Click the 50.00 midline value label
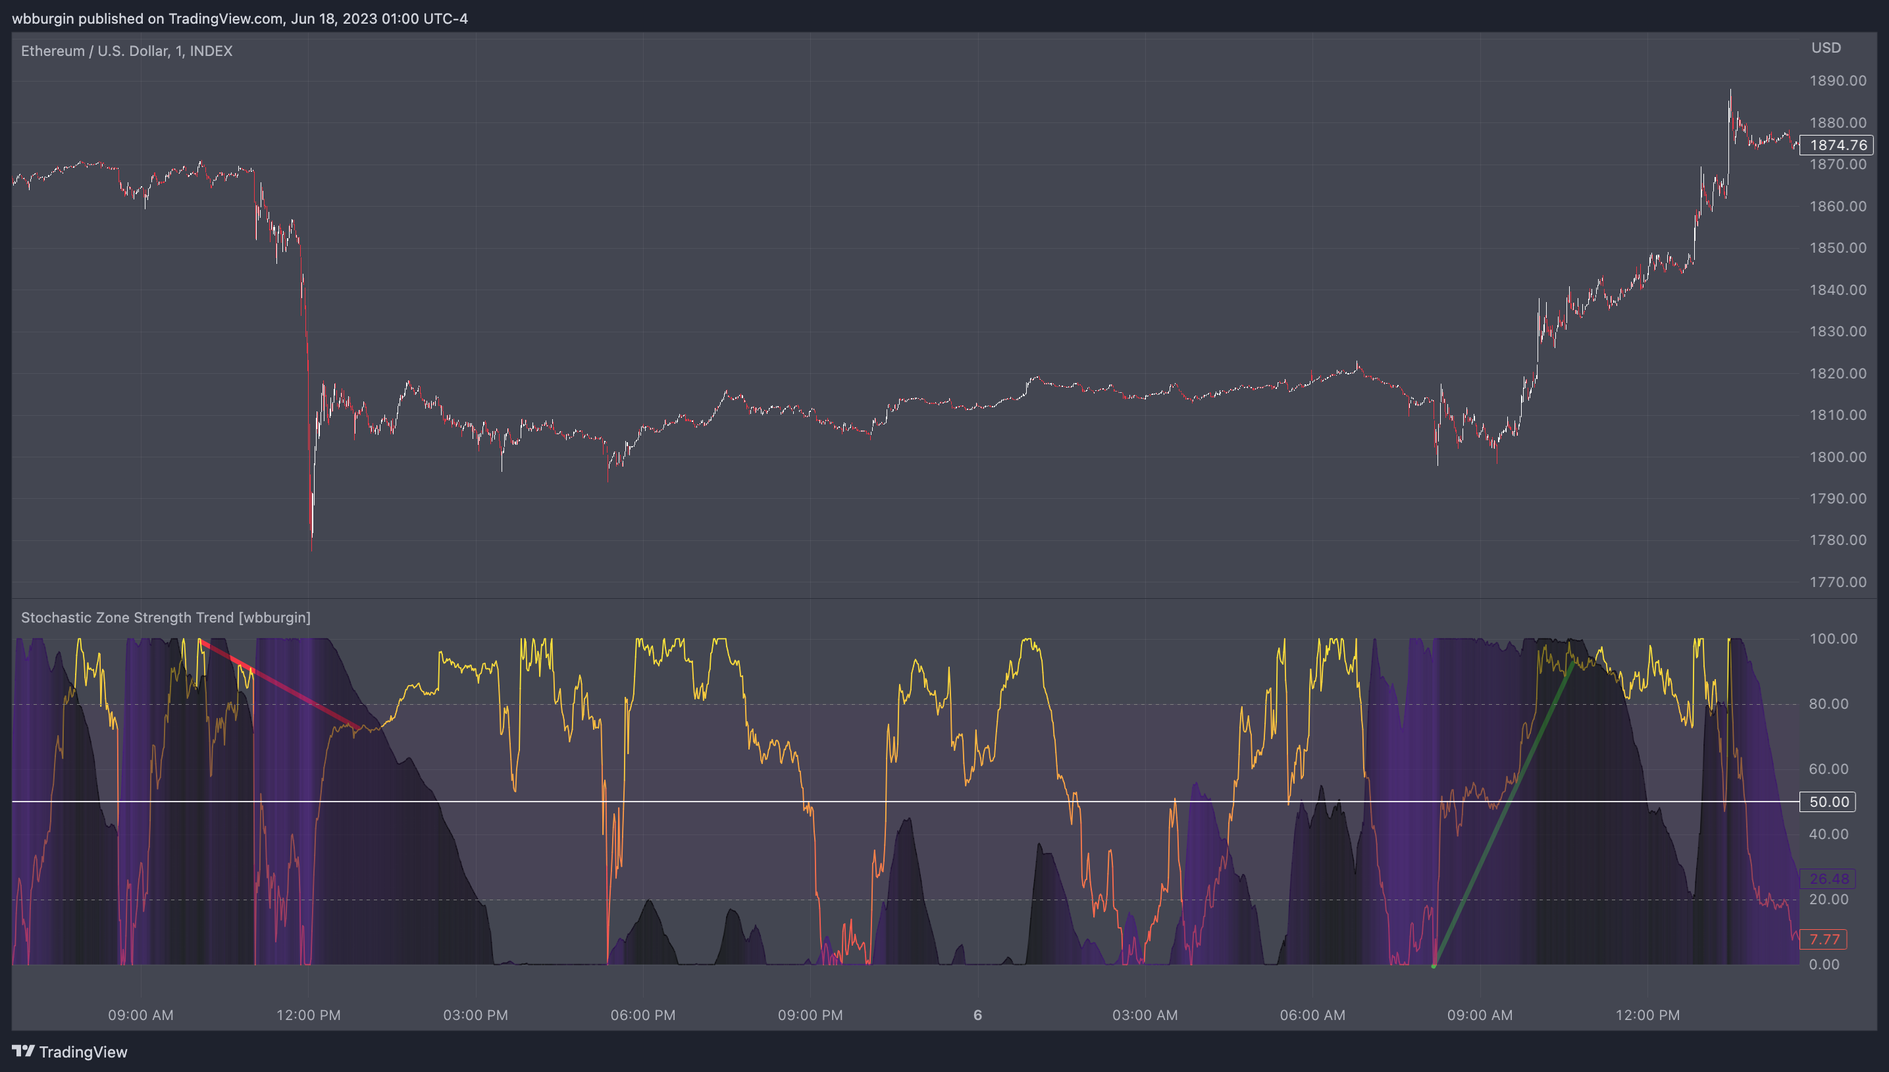 (x=1828, y=801)
